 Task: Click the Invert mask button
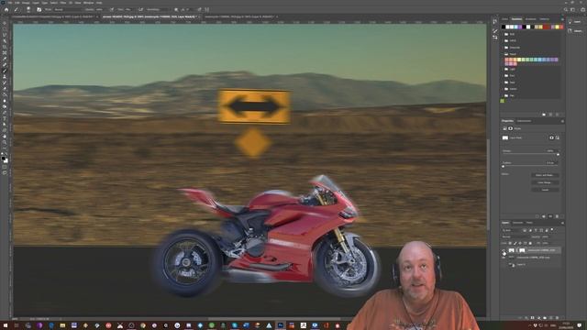[545, 190]
